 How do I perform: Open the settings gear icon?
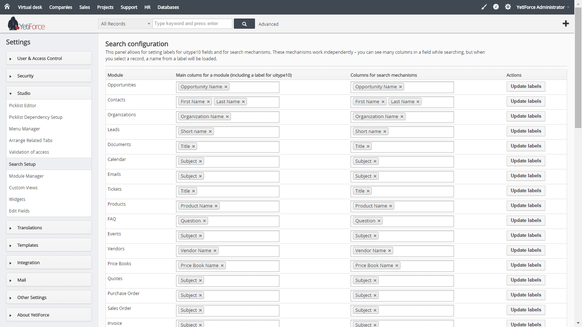(x=508, y=7)
